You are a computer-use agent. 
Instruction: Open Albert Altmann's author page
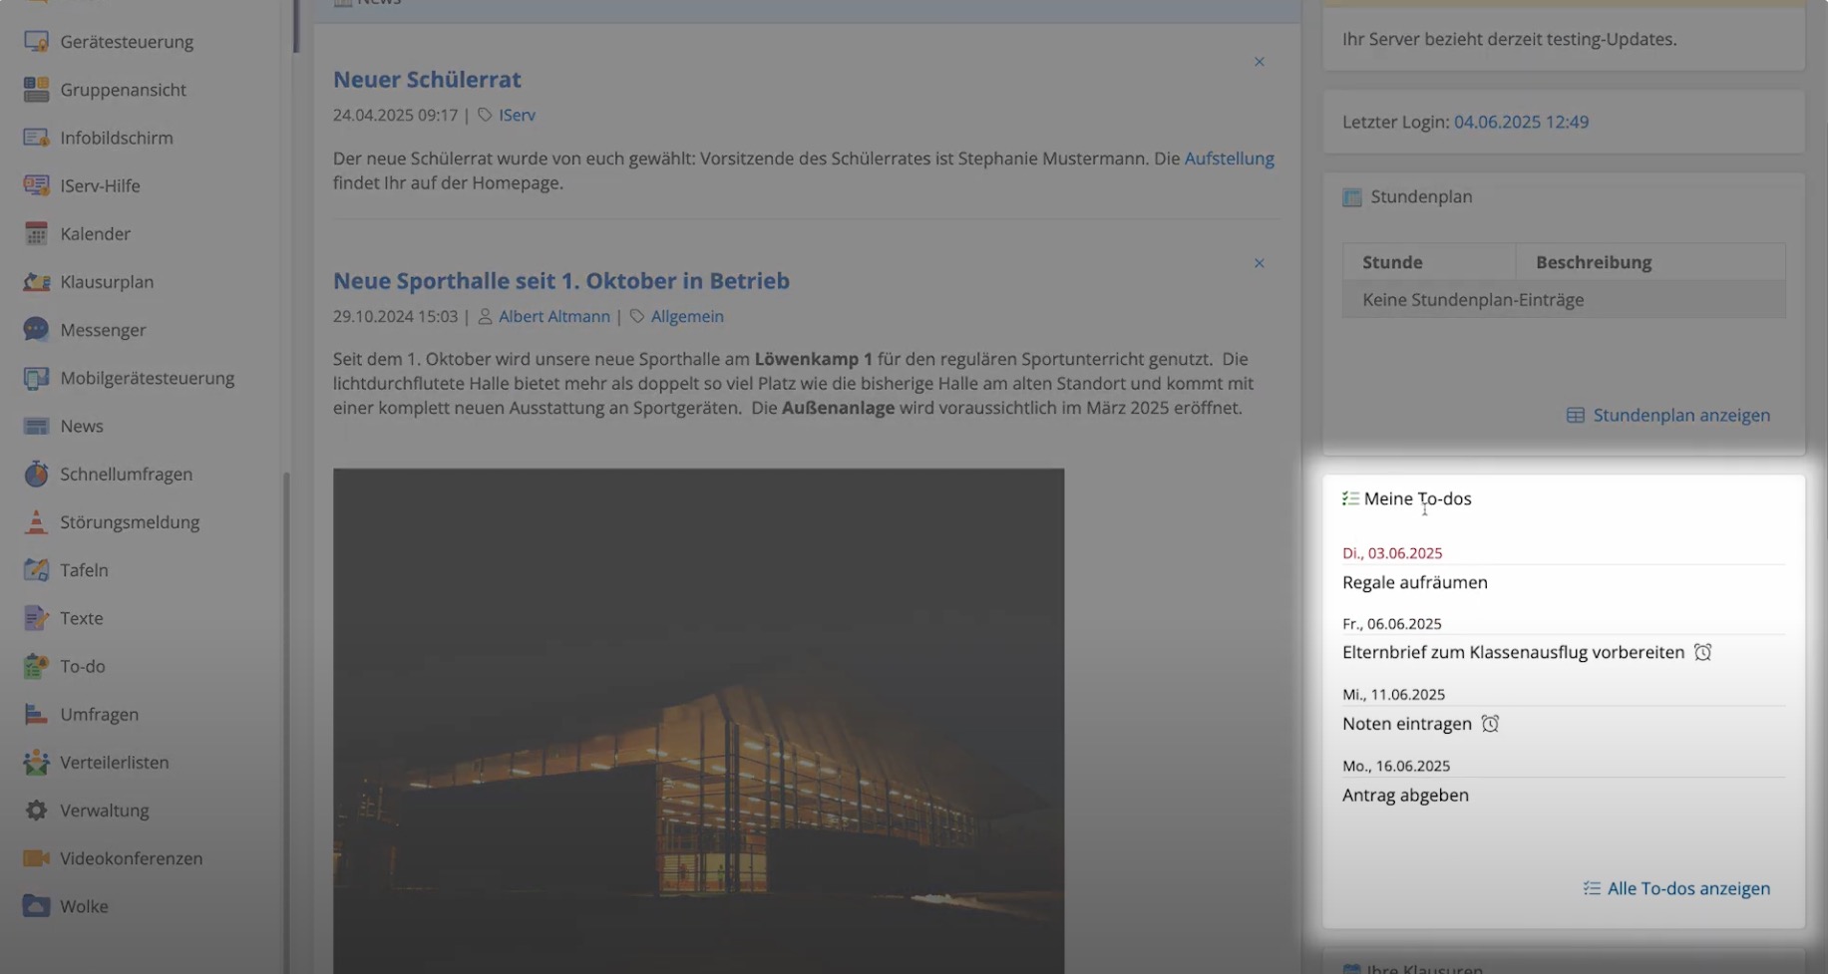[554, 315]
